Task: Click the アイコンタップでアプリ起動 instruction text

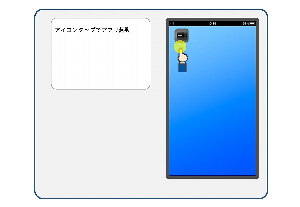Action: [x=93, y=30]
